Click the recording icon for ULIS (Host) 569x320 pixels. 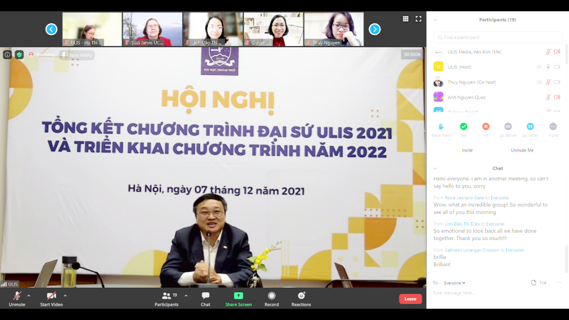539,67
